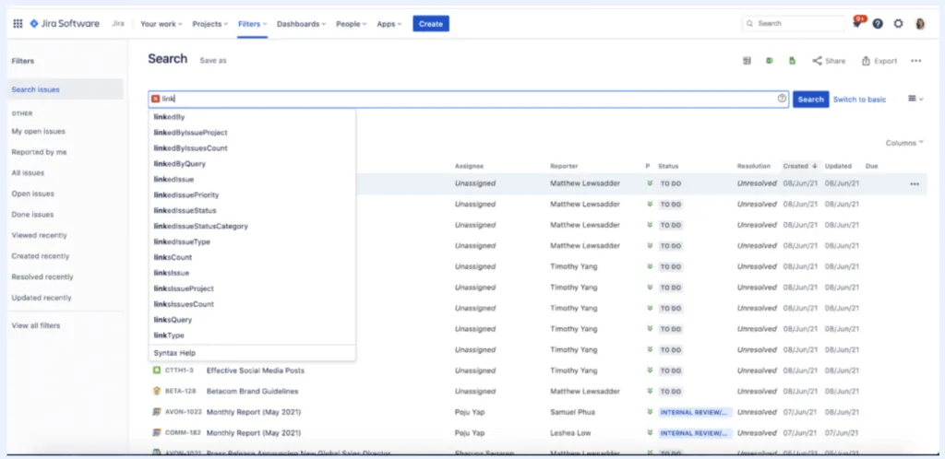Image resolution: width=945 pixels, height=459 pixels.
Task: Choose linkType autocomplete suggestion
Action: (169, 335)
